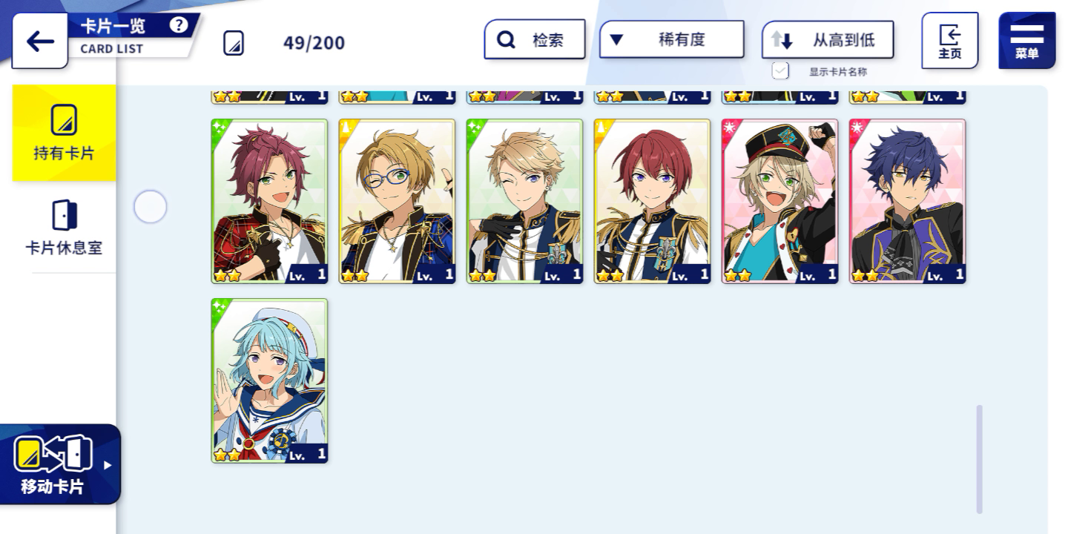1068x534 pixels.
Task: Open the dark blue-haired character card
Action: 907,201
